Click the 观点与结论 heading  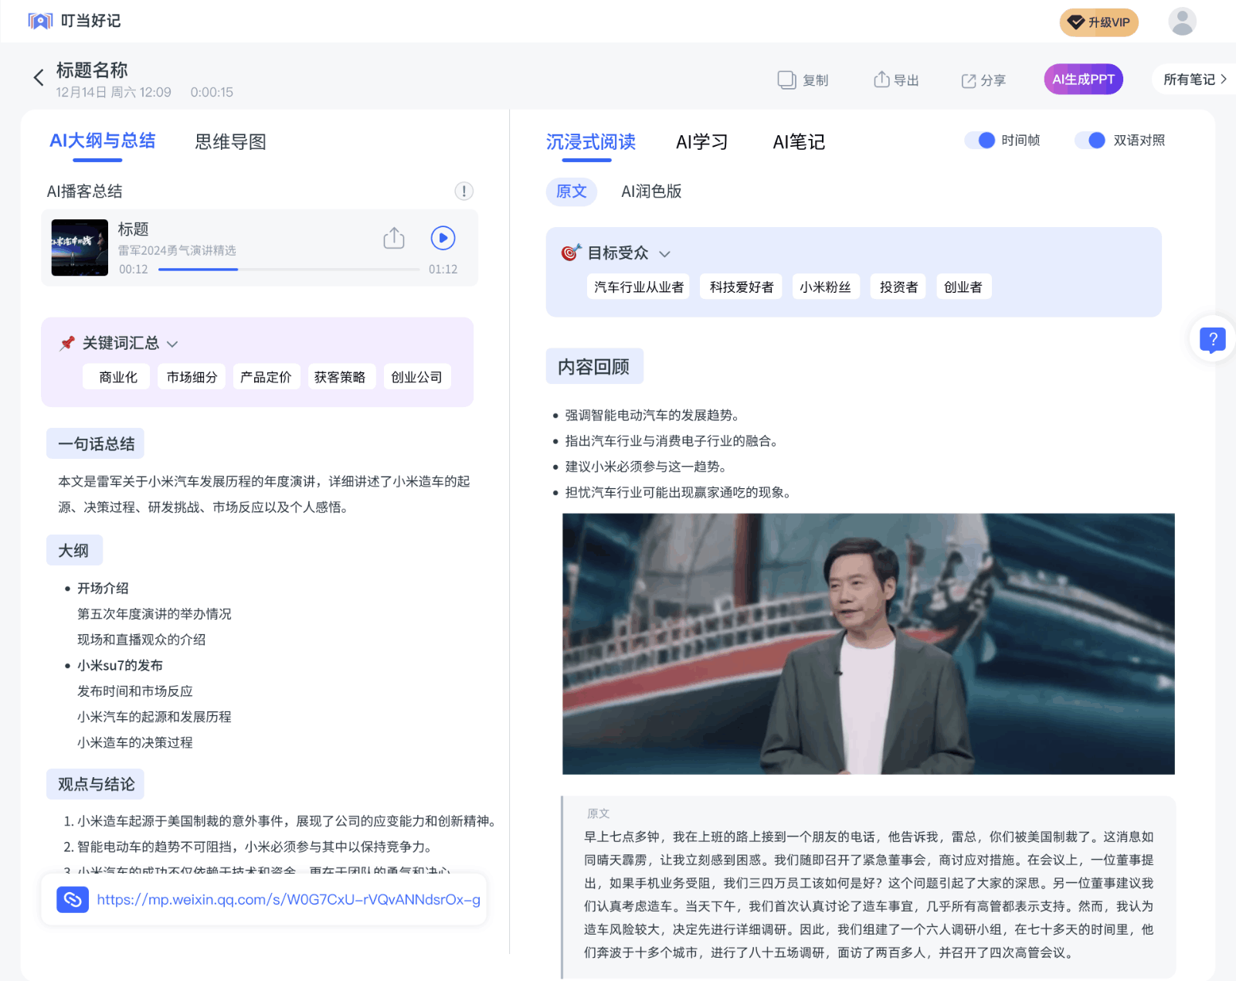pyautogui.click(x=96, y=784)
